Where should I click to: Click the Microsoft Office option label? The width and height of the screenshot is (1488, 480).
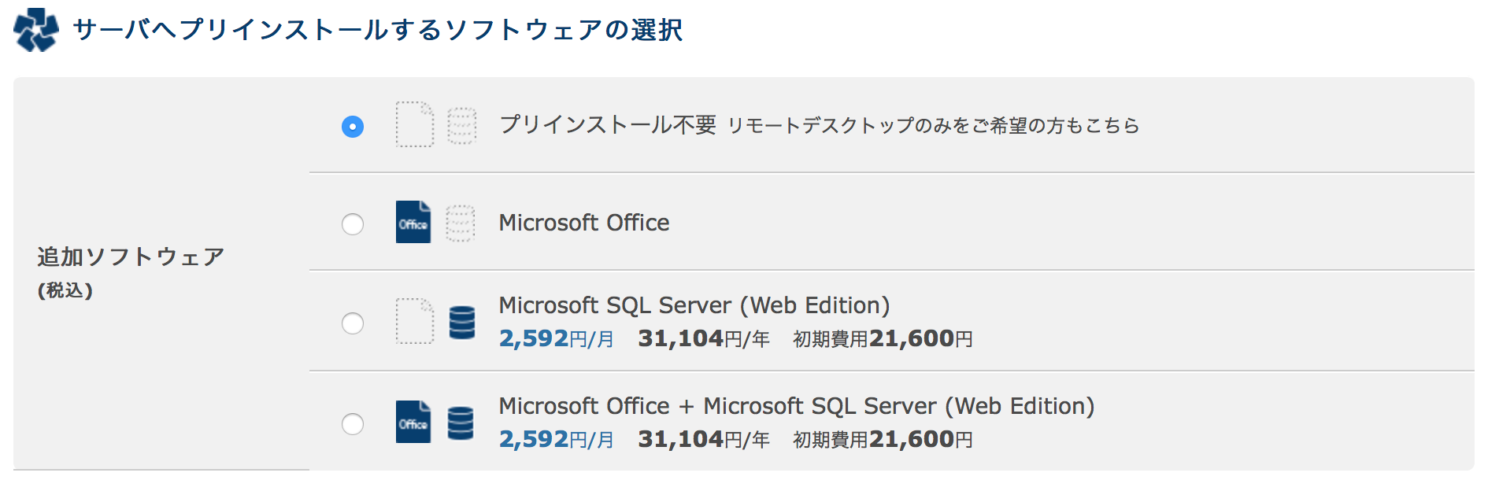pyautogui.click(x=583, y=223)
